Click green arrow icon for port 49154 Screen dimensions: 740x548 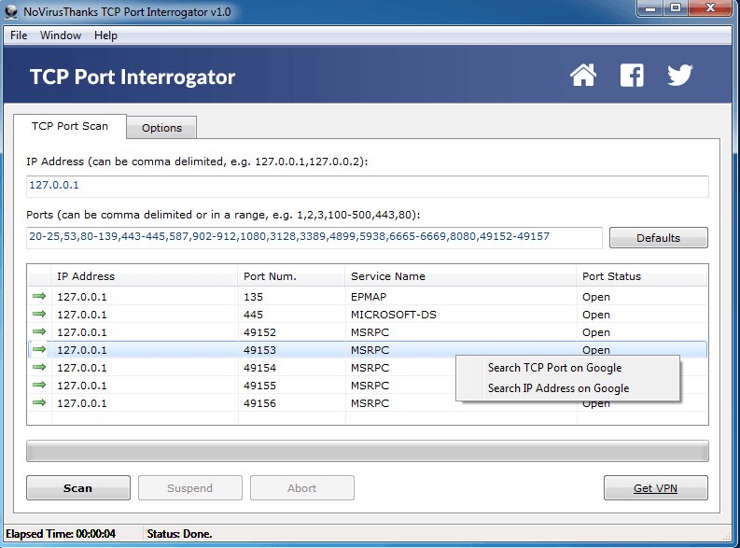point(39,367)
